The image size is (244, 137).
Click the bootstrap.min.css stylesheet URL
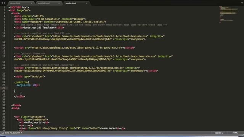click(100, 36)
